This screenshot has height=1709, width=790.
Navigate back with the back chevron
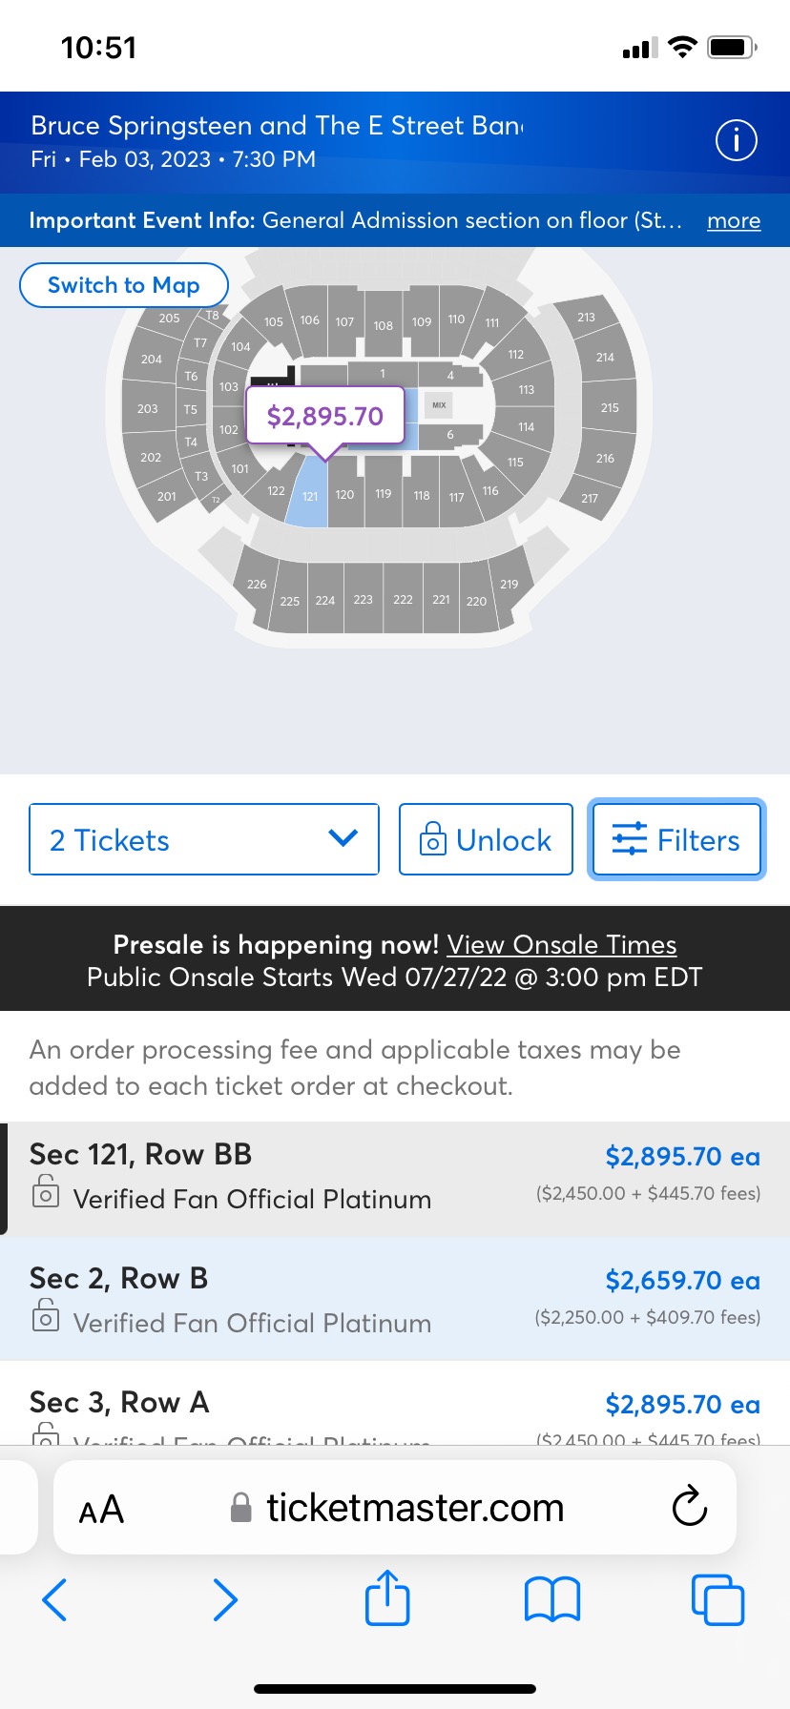(x=54, y=1600)
